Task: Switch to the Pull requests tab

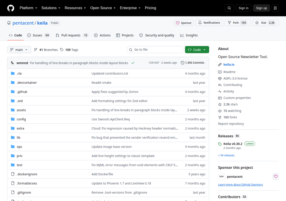Action: pos(72,35)
